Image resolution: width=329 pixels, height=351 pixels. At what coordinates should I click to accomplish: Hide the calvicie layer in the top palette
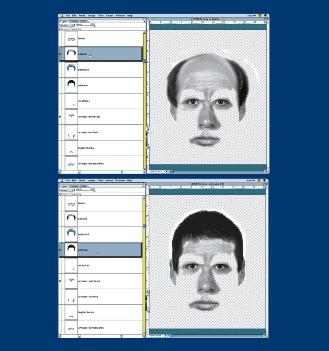click(x=60, y=54)
